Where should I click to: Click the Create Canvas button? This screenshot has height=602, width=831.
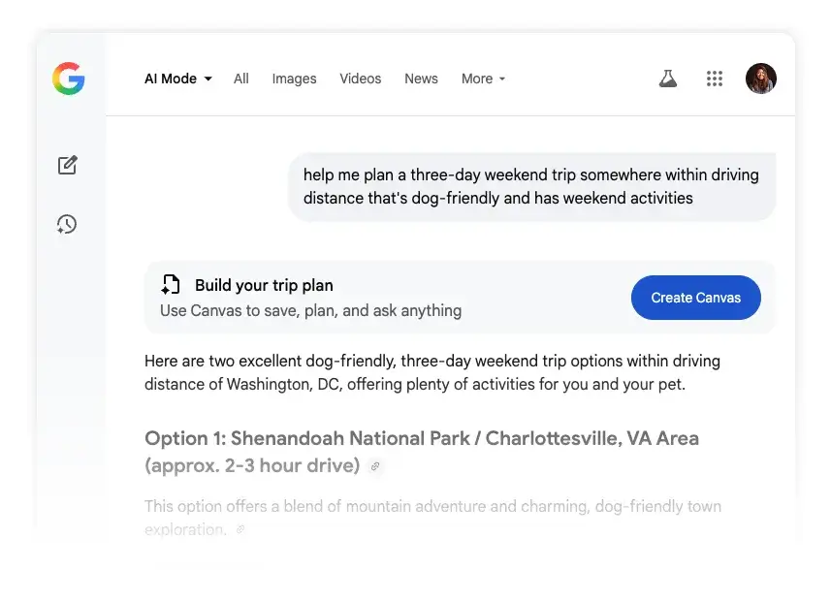[x=695, y=298]
